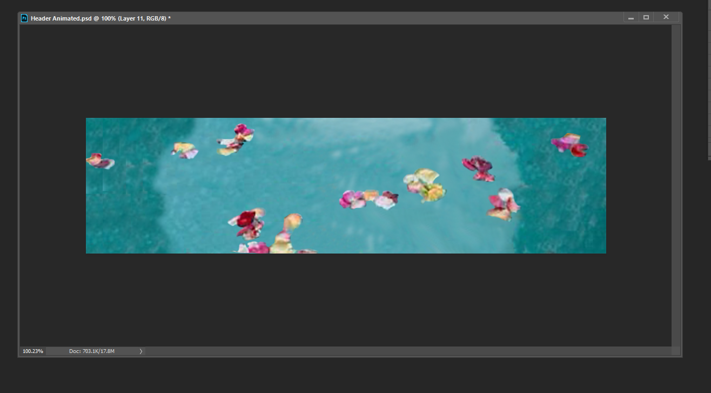711x393 pixels.
Task: Click the small pale petal at upper left
Action: coord(185,150)
